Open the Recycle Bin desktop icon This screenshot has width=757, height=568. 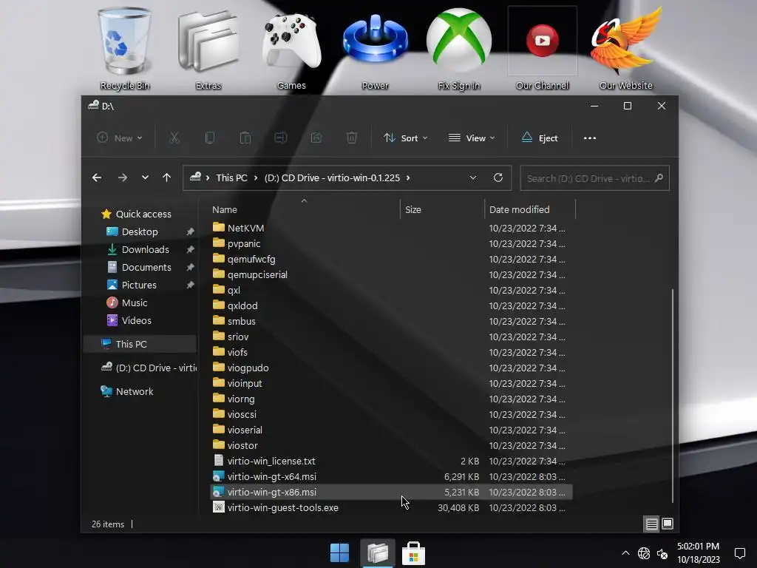pos(124,48)
